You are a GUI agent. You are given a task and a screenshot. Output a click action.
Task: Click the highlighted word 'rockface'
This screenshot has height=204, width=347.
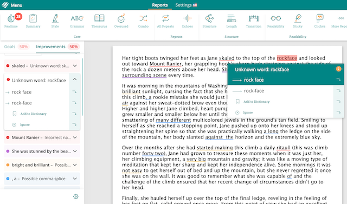click(287, 58)
